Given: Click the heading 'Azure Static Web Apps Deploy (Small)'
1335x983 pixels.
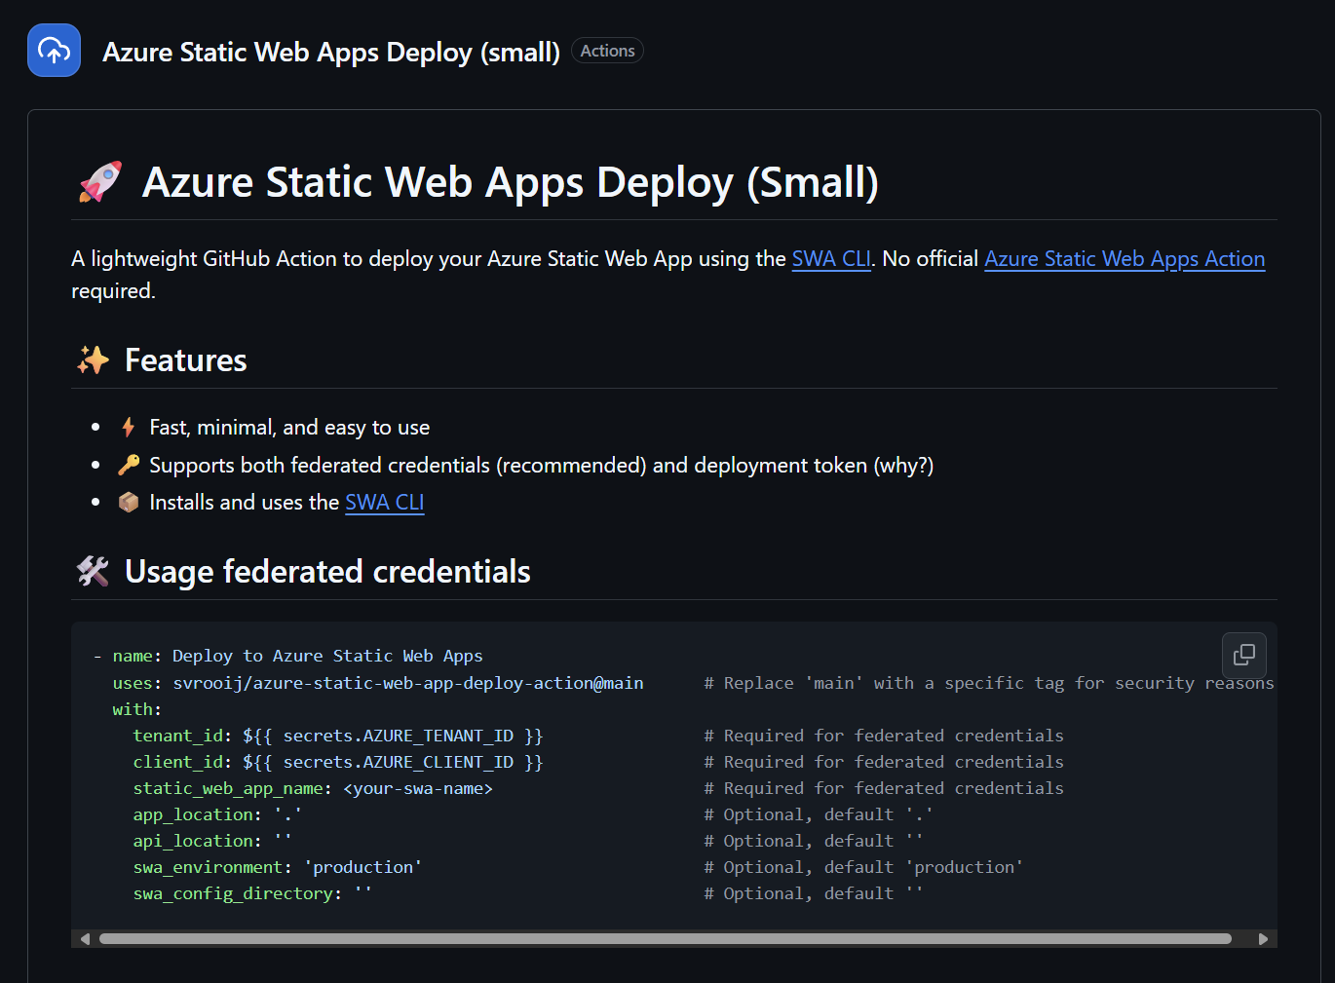Looking at the screenshot, I should click(511, 182).
